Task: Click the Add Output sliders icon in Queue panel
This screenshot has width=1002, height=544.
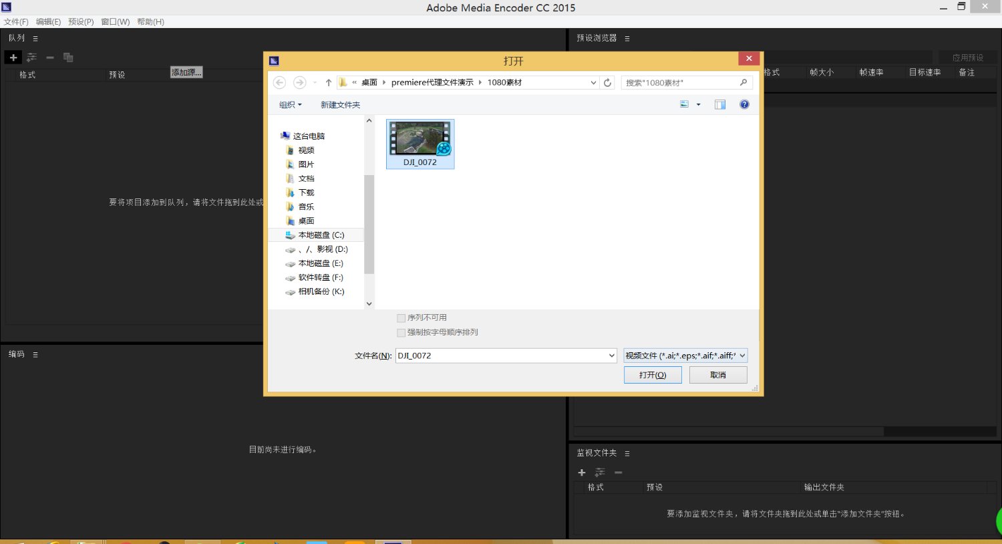Action: [x=31, y=57]
